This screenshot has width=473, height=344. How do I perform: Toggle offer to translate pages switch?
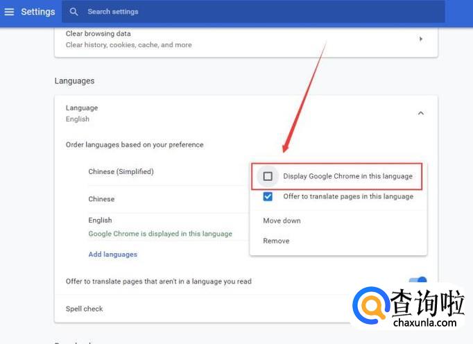point(418,280)
